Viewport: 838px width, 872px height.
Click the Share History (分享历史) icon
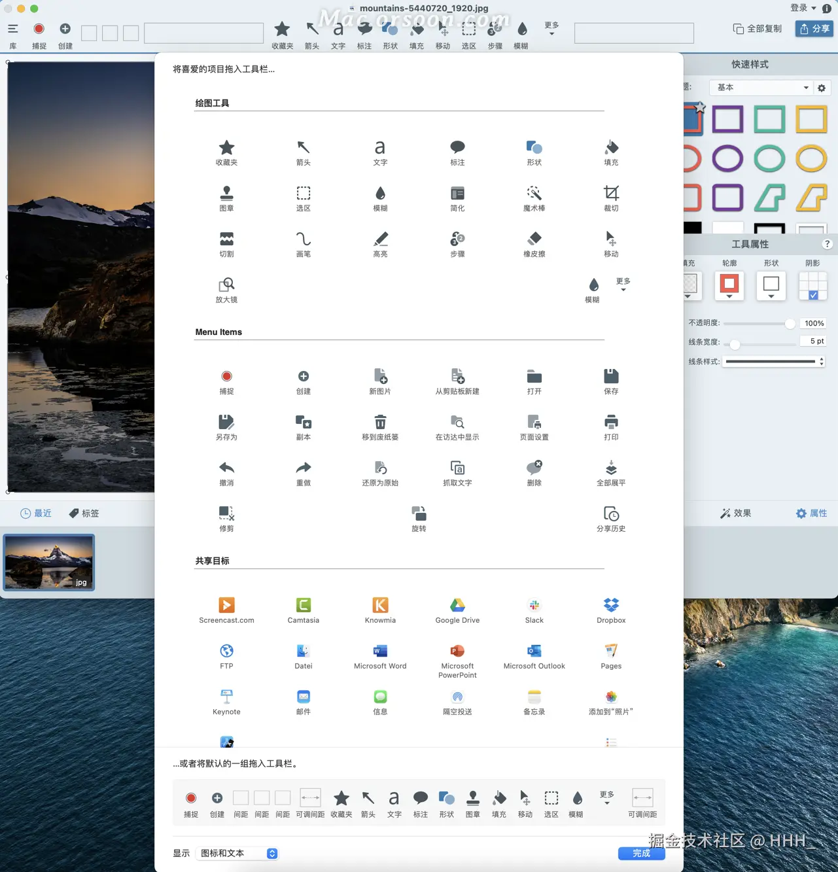point(611,514)
